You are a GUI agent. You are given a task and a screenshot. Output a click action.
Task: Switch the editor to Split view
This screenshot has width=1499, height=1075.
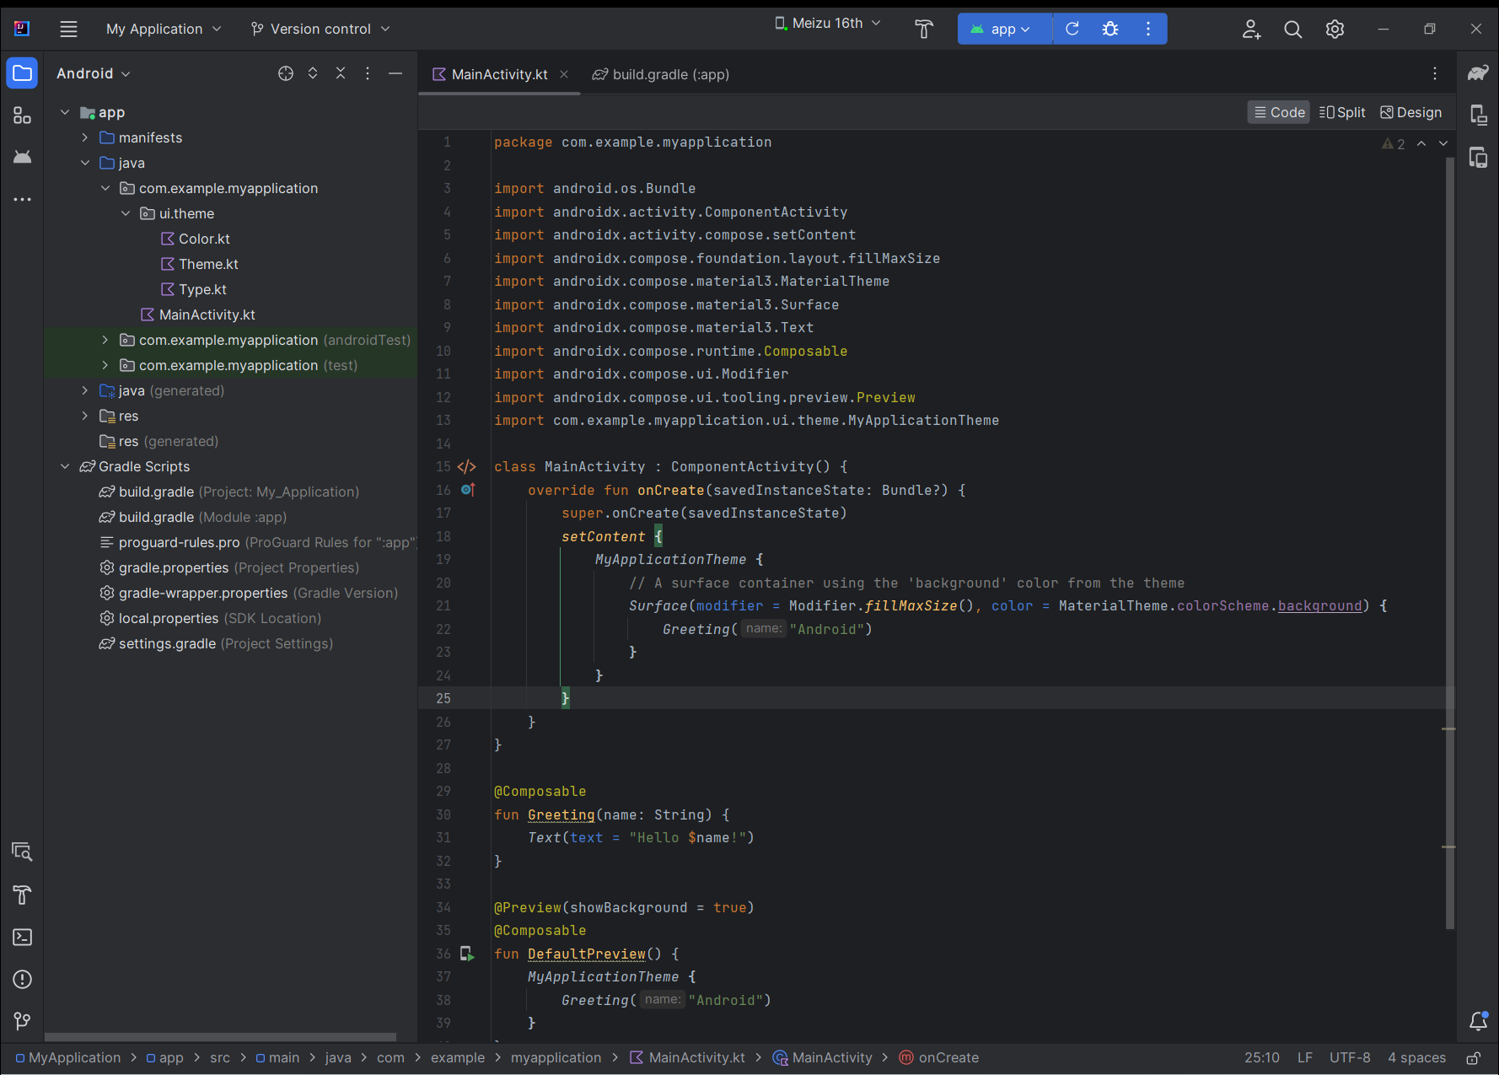[1342, 111]
